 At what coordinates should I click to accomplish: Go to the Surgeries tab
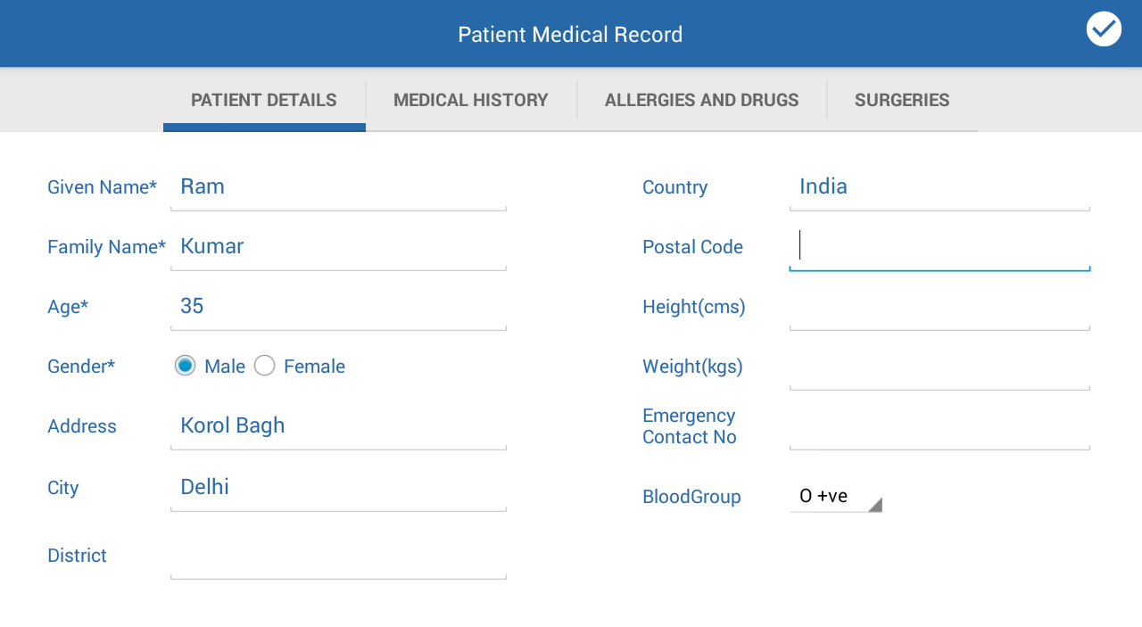pyautogui.click(x=901, y=100)
